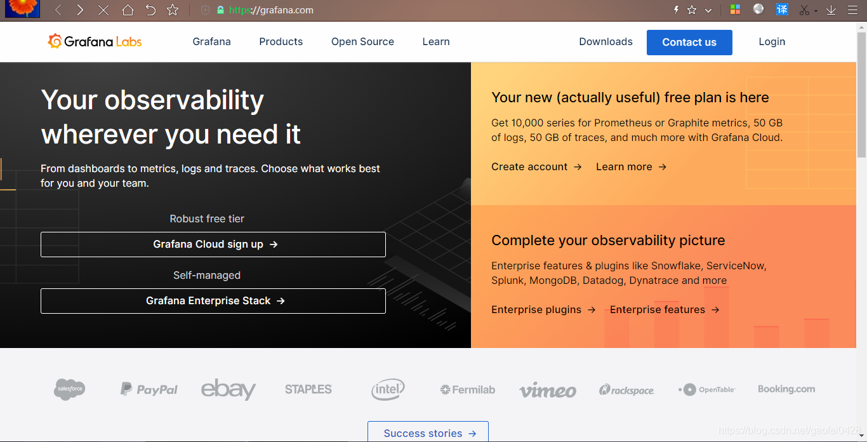Viewport: 867px width, 442px height.
Task: Follow the Create account link
Action: tap(536, 166)
